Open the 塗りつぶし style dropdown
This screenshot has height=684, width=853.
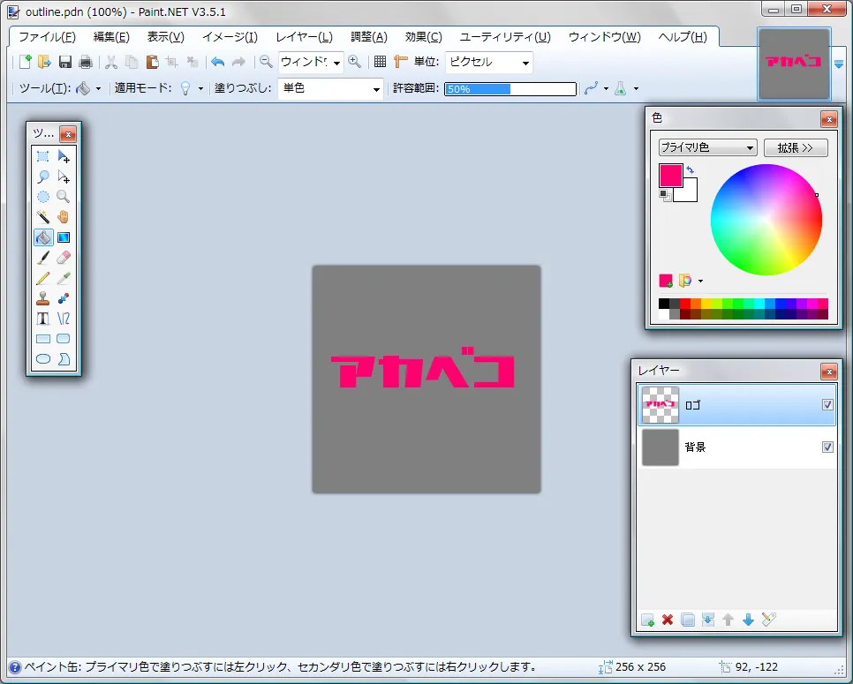[x=331, y=88]
